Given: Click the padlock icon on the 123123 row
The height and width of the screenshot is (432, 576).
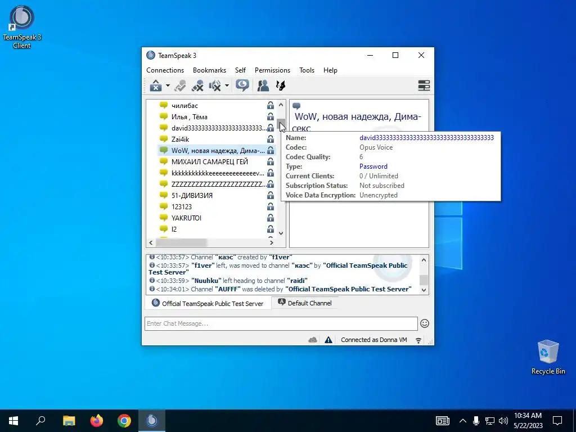Looking at the screenshot, I should pos(271,206).
